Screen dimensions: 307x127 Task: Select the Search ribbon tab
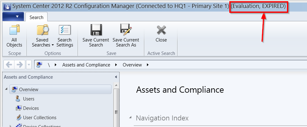tap(36, 17)
